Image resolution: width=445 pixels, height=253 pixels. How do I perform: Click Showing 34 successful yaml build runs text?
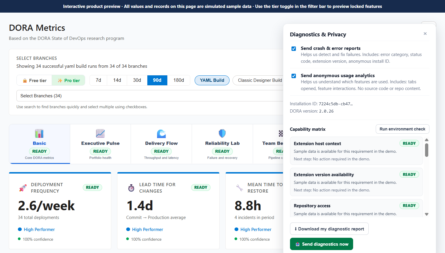pos(82,66)
